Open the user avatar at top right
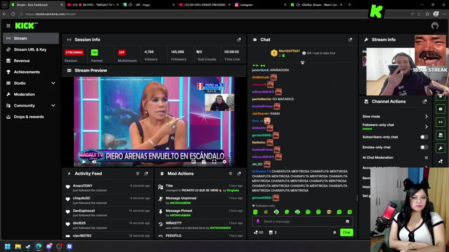The height and width of the screenshot is (252, 449). pos(435,26)
